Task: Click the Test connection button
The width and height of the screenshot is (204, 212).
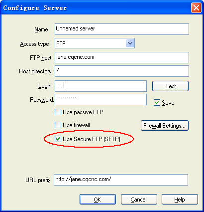Action: pos(170,86)
